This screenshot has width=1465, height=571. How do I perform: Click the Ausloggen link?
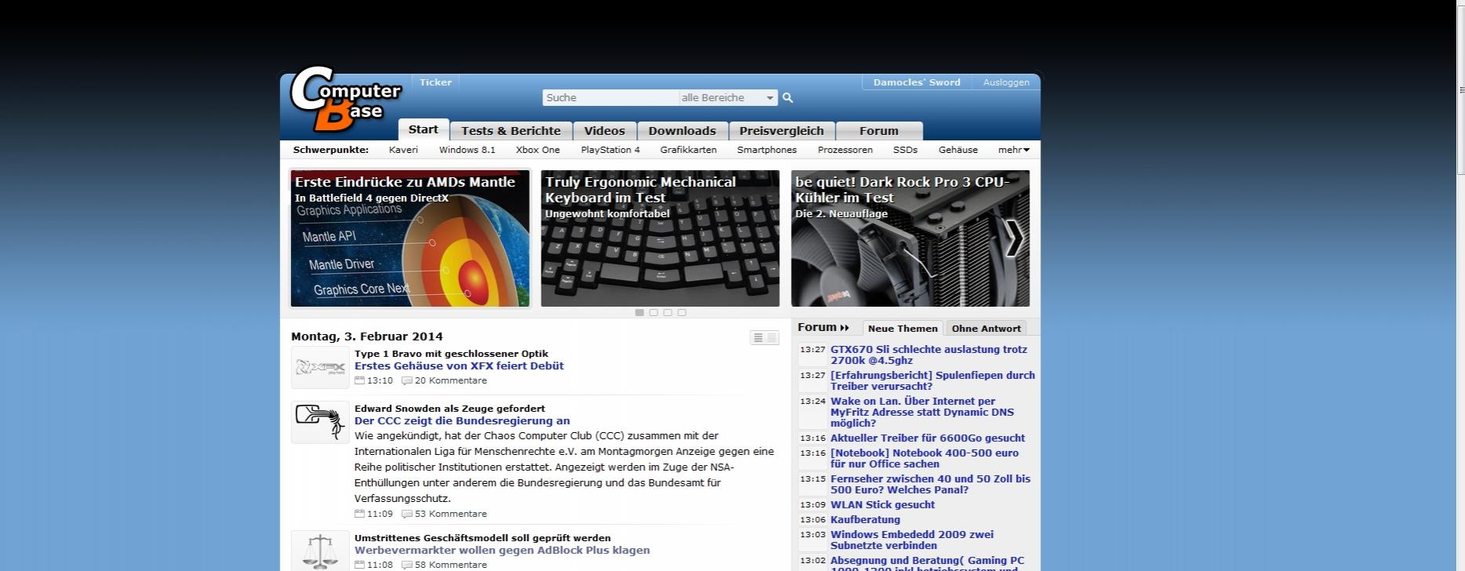1006,82
